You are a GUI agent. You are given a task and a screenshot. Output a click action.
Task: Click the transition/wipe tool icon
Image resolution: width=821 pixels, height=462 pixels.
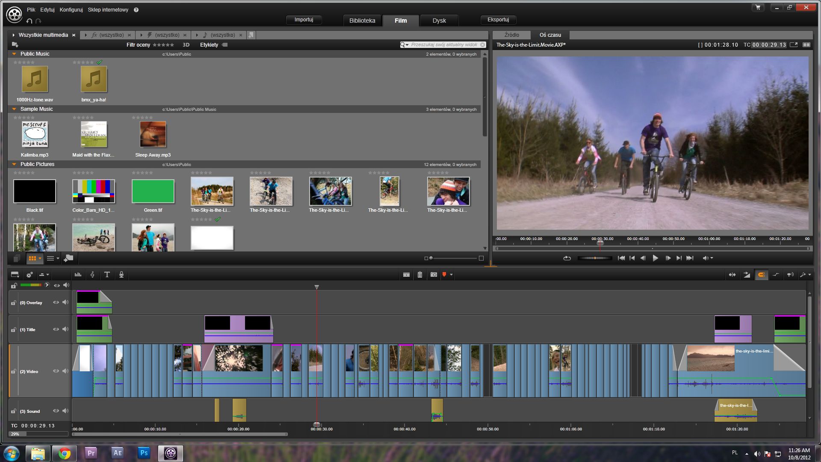click(x=747, y=275)
